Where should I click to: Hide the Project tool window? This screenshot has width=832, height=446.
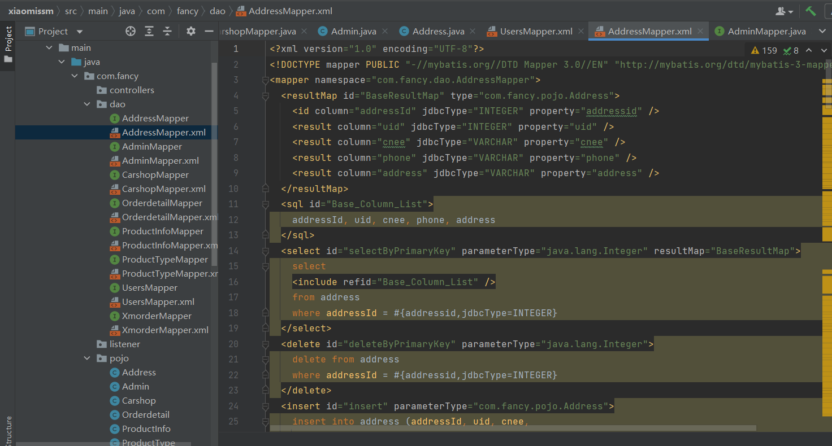209,31
